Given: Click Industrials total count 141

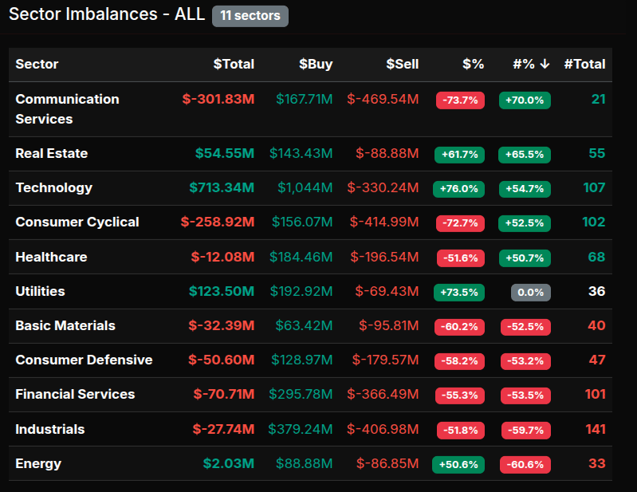Looking at the screenshot, I should 595,430.
